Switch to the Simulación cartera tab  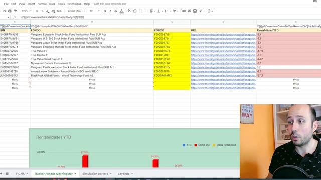[x=95, y=174]
